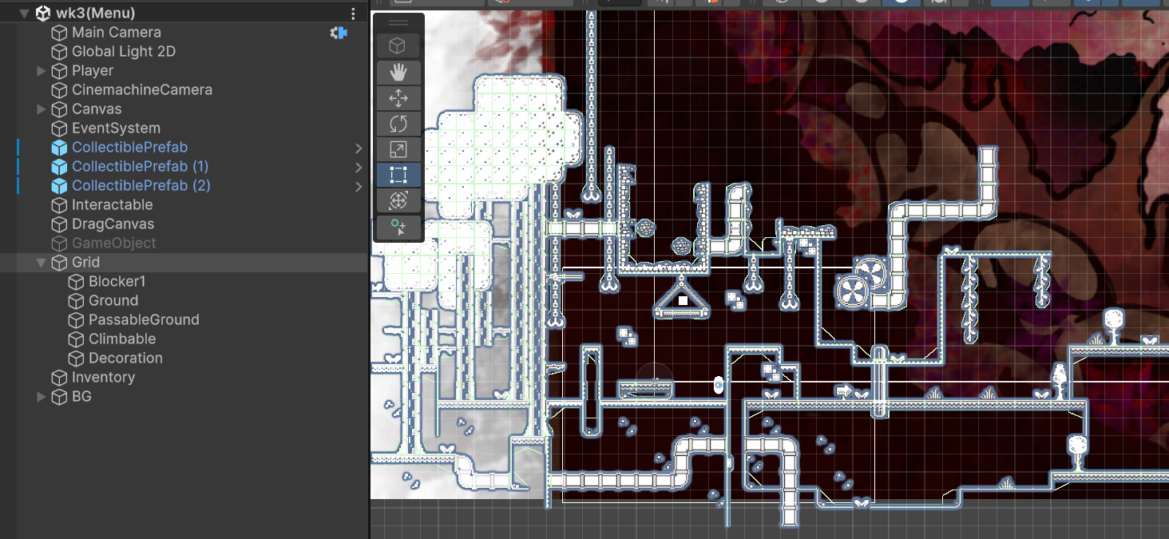1169x539 pixels.
Task: Expand the BG object children
Action: 42,397
